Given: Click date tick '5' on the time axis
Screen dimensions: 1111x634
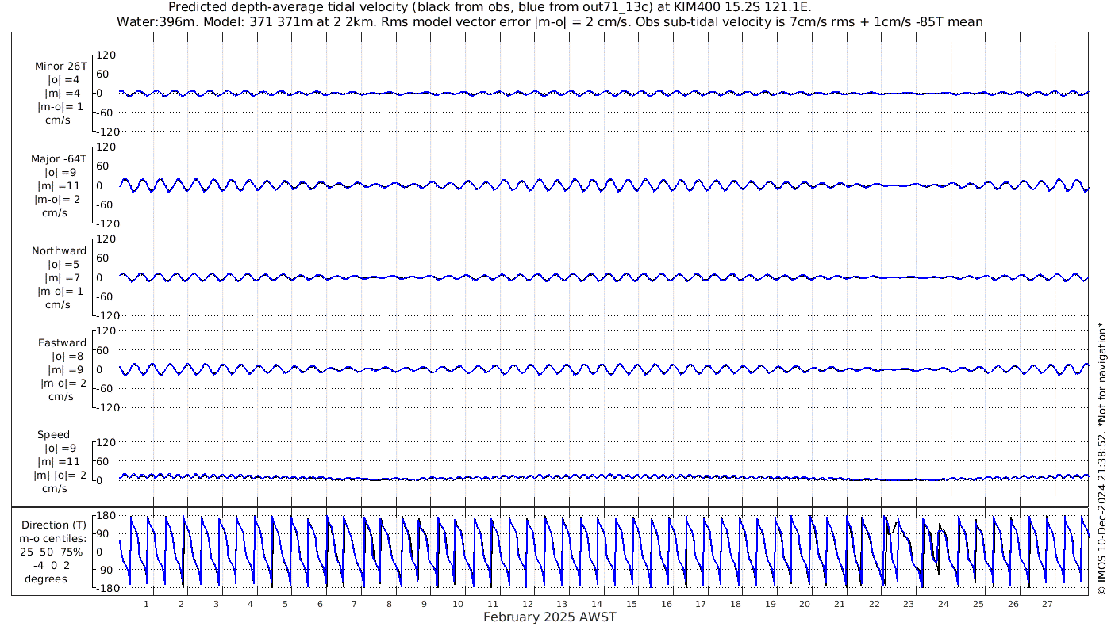Looking at the screenshot, I should coord(285,604).
